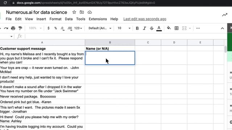Expand merge cells dropdown arrow
The height and width of the screenshot is (130, 232).
pyautogui.click(x=190, y=28)
